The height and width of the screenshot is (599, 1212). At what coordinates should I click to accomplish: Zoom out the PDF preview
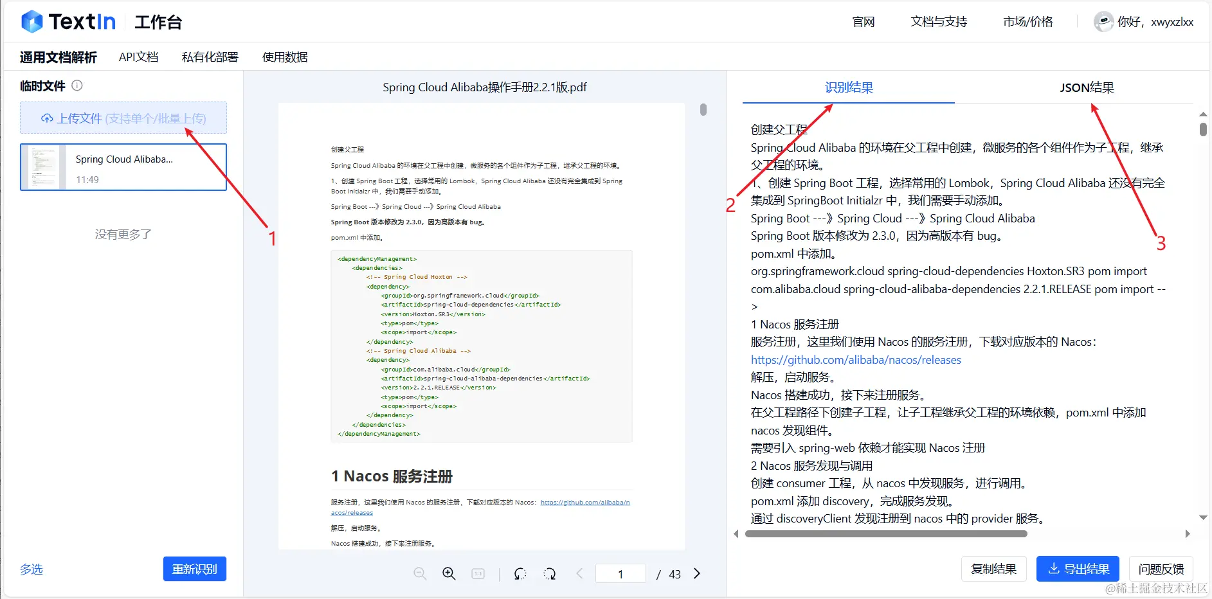(420, 573)
